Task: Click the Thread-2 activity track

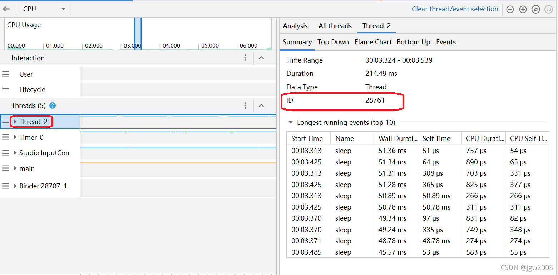Action: [178, 122]
